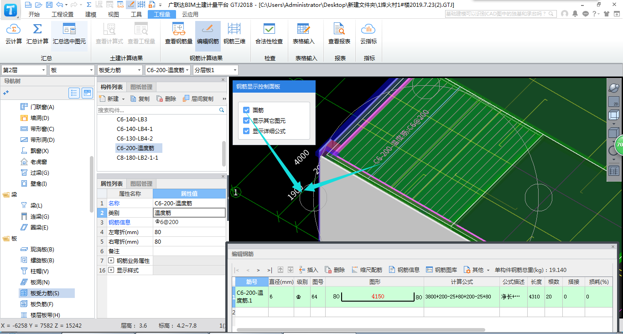
Task: Uncheck 面筋 checkbox
Action: pos(246,110)
